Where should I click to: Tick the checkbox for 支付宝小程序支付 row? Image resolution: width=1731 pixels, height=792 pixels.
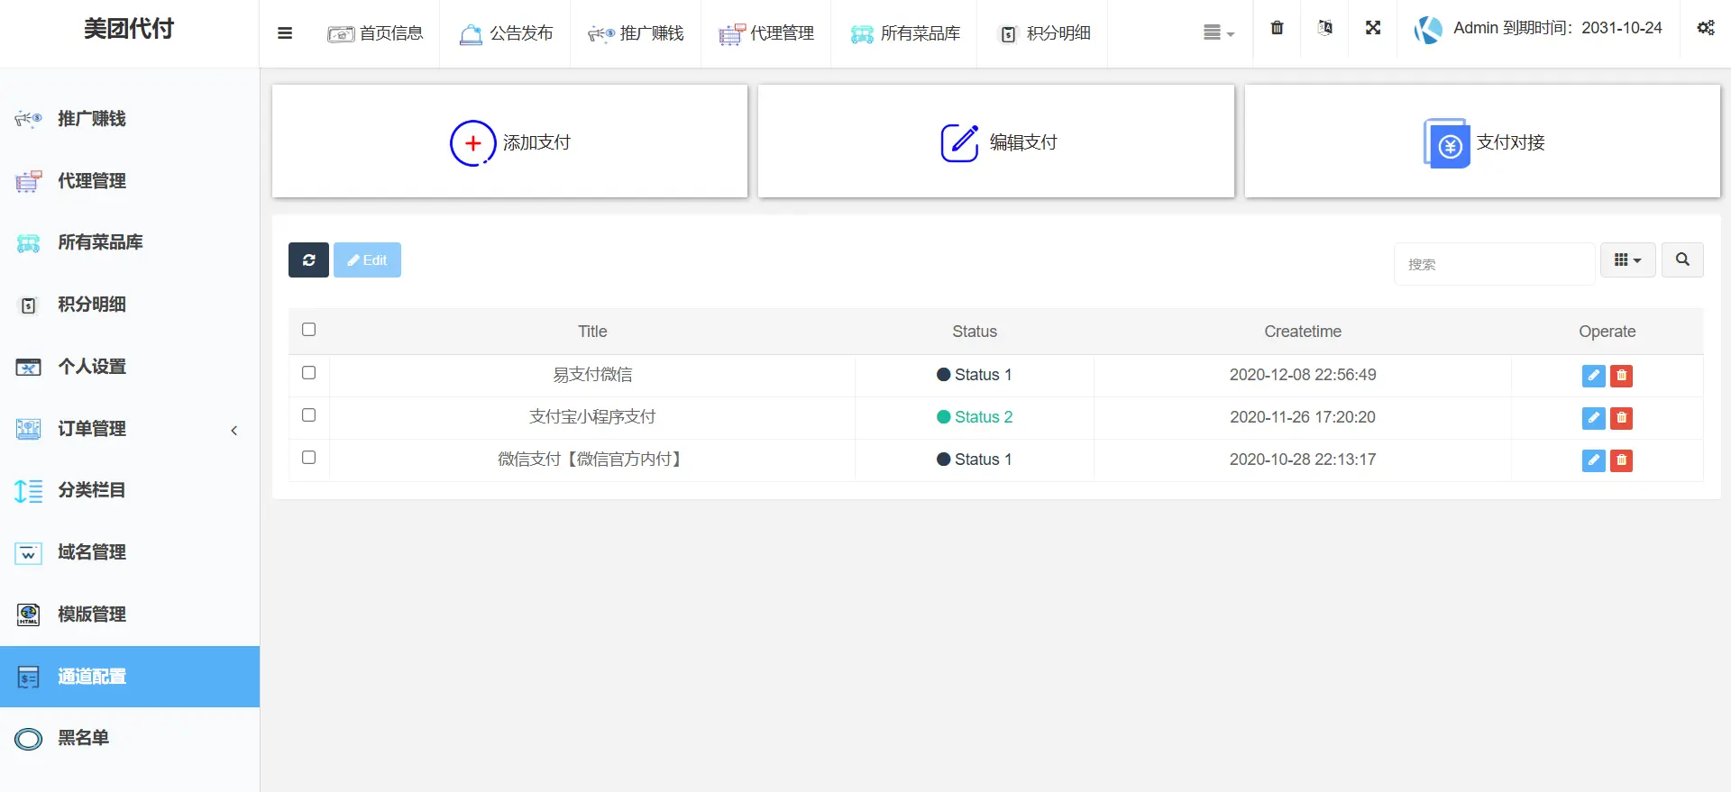click(x=308, y=414)
